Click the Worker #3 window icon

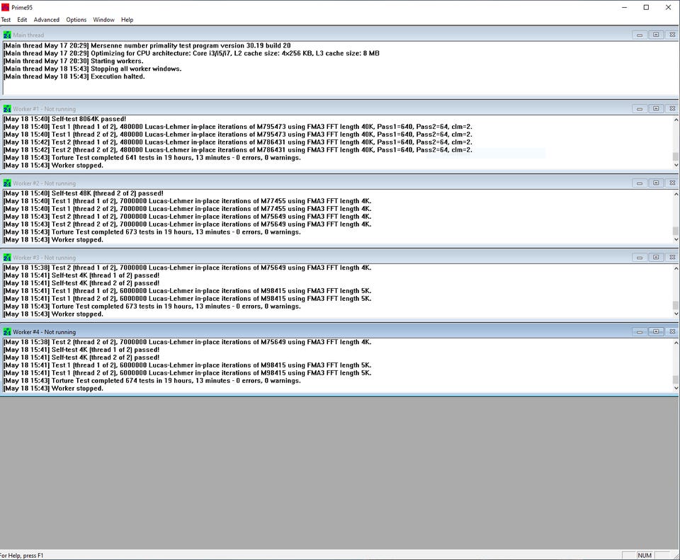click(x=7, y=258)
